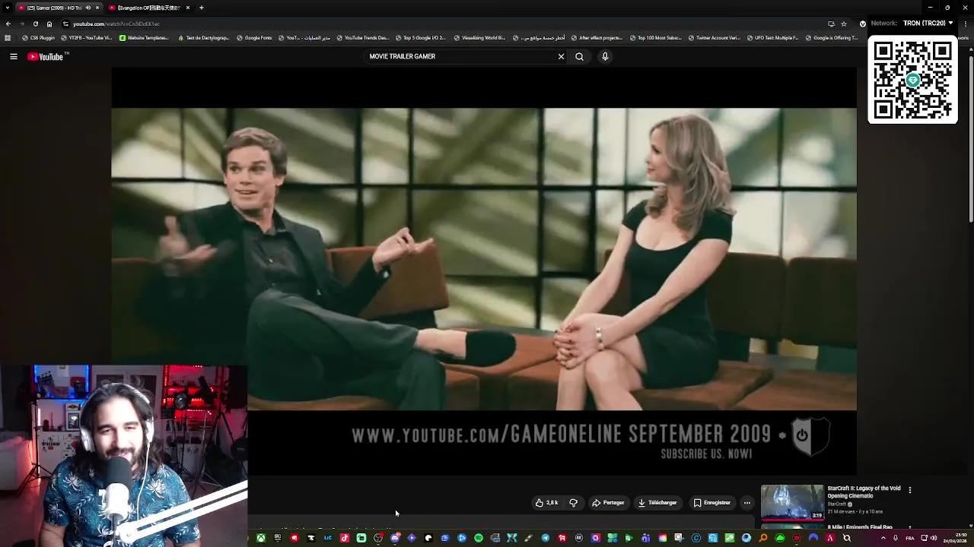This screenshot has height=547, width=974.
Task: Open the YT2FB - YouTube bookmark
Action: coord(86,37)
